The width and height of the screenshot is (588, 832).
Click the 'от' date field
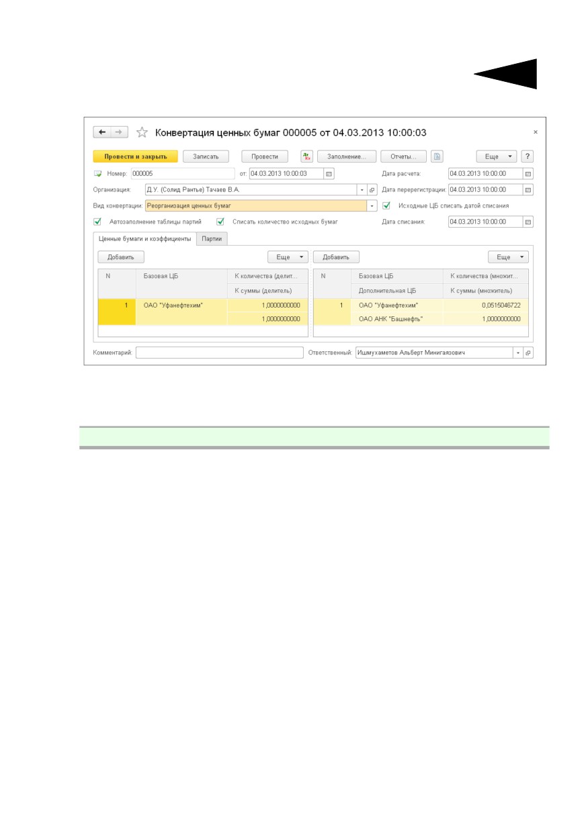click(286, 173)
